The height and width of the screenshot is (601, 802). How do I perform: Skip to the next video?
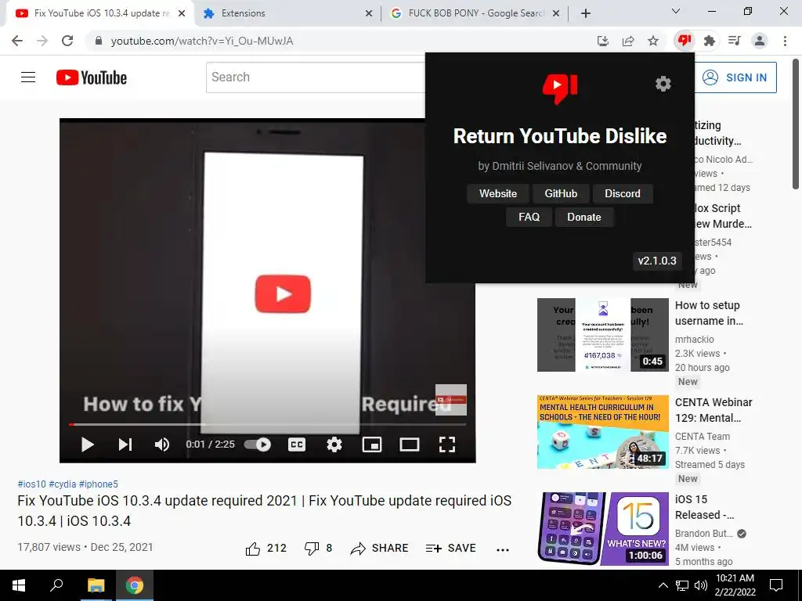(x=125, y=444)
